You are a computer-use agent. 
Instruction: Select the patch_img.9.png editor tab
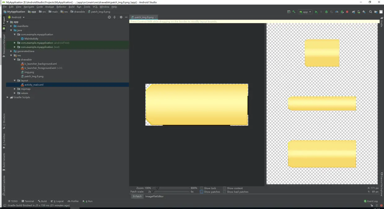pos(144,17)
